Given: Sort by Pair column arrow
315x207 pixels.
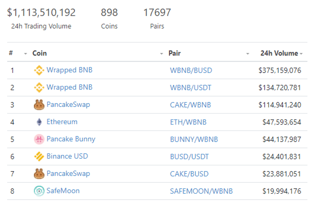Looking at the screenshot, I should (248, 54).
